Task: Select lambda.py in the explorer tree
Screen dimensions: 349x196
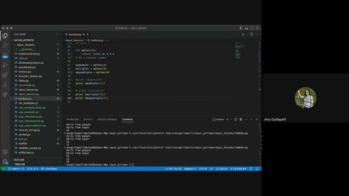Action: pos(25,99)
